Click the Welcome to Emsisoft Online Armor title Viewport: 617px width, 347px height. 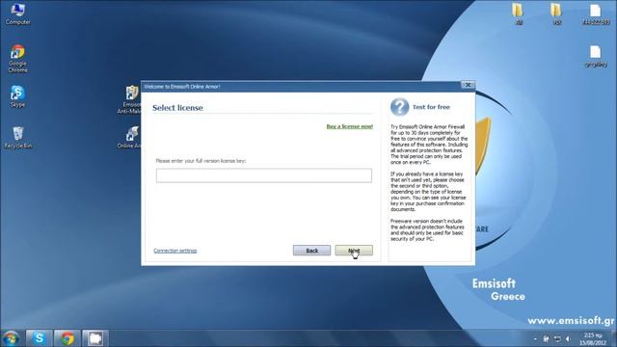182,87
